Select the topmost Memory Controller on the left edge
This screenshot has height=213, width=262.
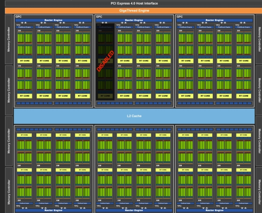9,39
